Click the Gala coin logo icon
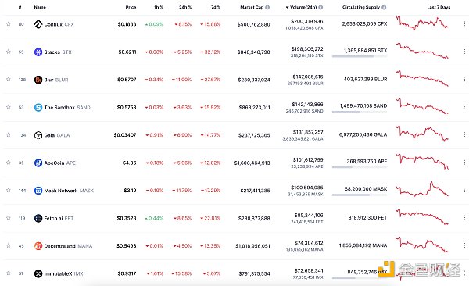The image size is (469, 286). pos(38,135)
